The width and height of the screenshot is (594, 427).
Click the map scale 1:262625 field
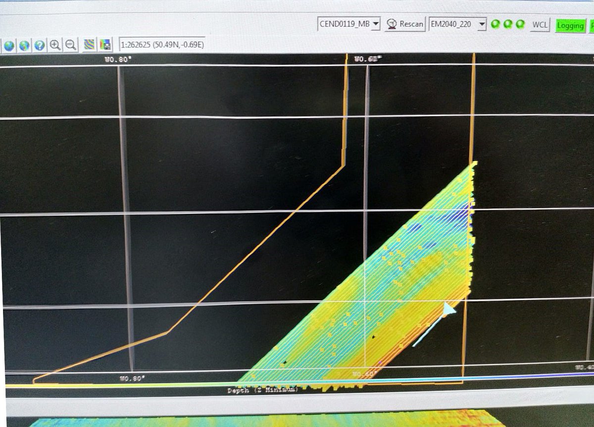pos(162,45)
